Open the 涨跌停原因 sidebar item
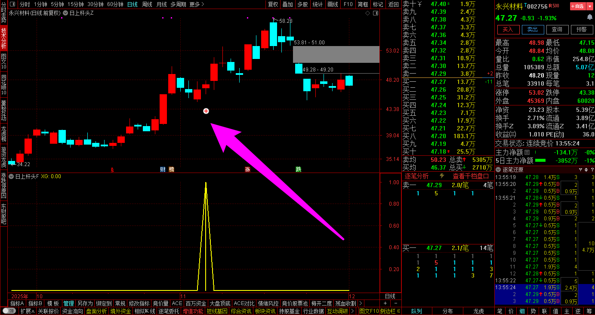This screenshot has height=315, width=595. click(3, 185)
